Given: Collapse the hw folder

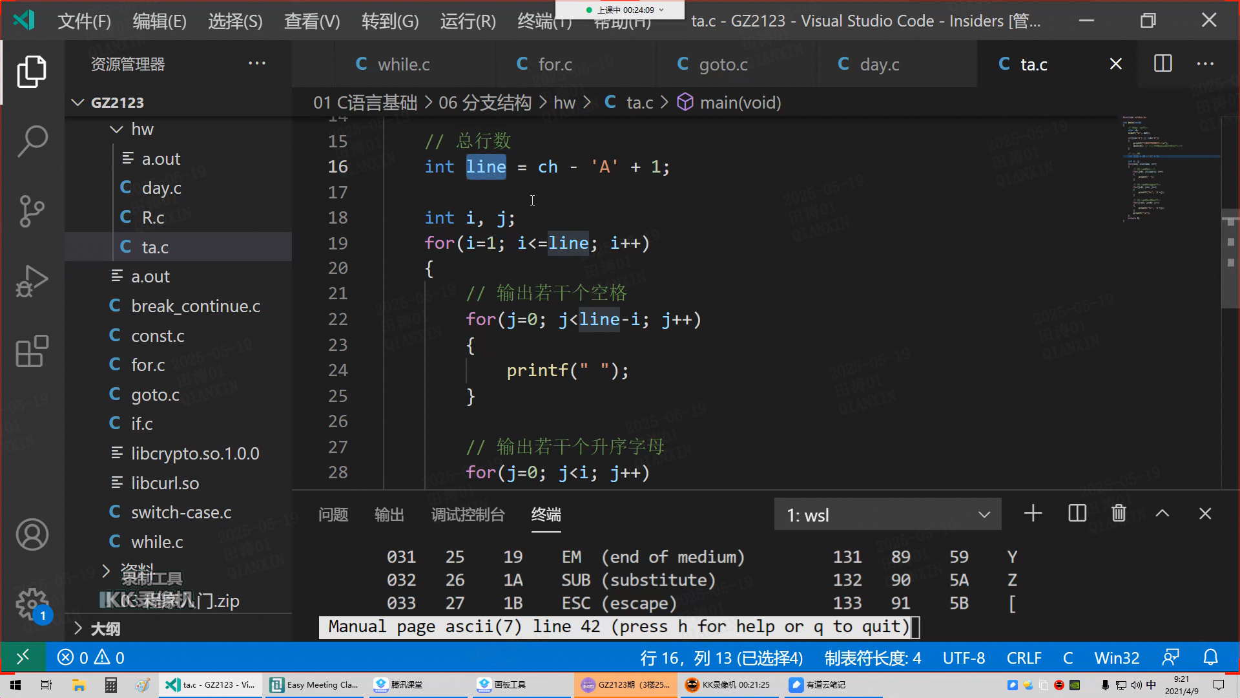Looking at the screenshot, I should 117,129.
